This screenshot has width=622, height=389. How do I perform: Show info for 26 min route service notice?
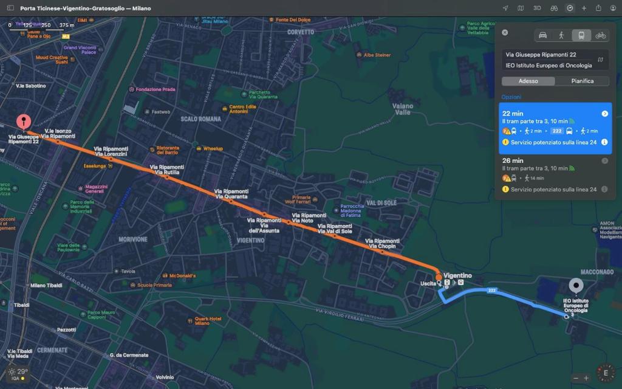tap(604, 190)
